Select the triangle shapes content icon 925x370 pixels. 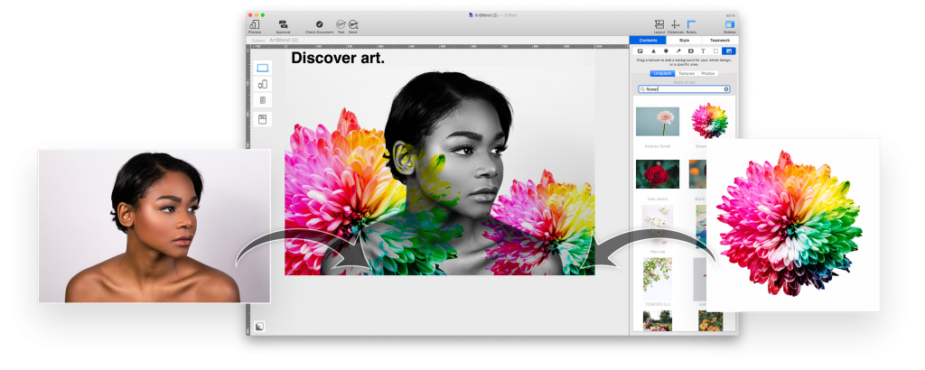[653, 51]
